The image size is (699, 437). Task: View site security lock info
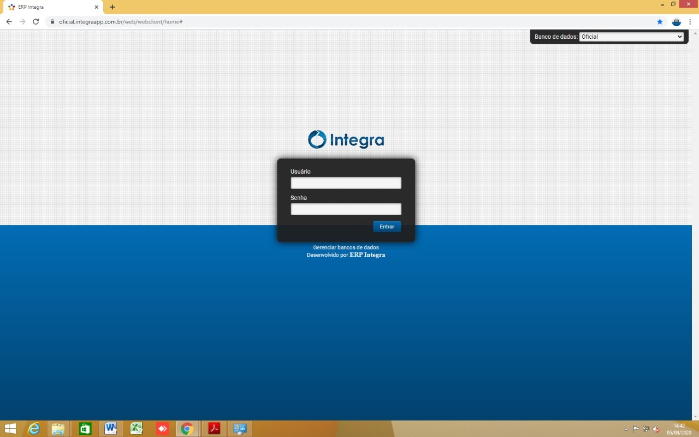pos(52,22)
